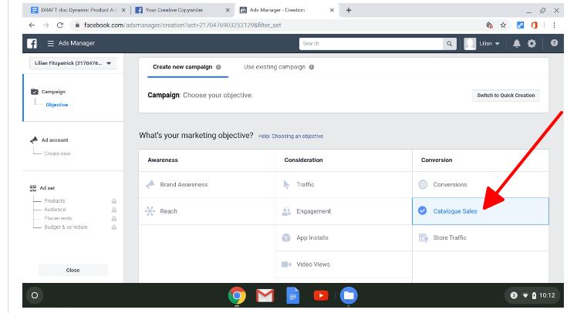Open Gmail from the shelf

point(265,295)
